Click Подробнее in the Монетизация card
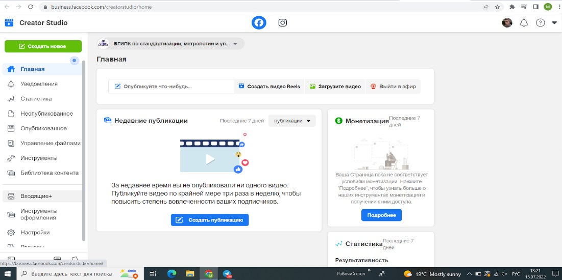Image resolution: width=562 pixels, height=280 pixels. point(381,215)
